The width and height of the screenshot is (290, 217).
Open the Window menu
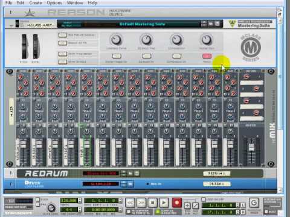(75, 3)
